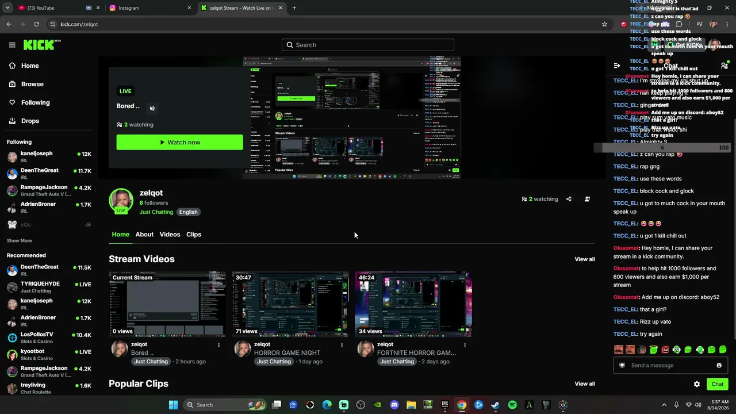Bookmark this page with the star icon
736x414 pixels.
pos(604,24)
